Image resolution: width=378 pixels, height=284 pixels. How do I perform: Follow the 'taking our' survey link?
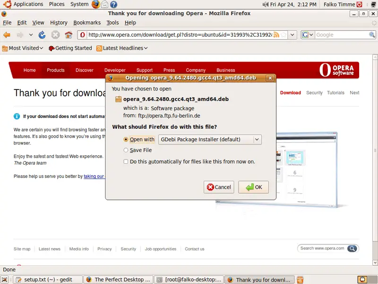94,177
